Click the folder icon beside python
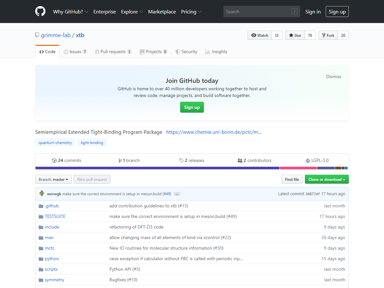 click(41, 259)
